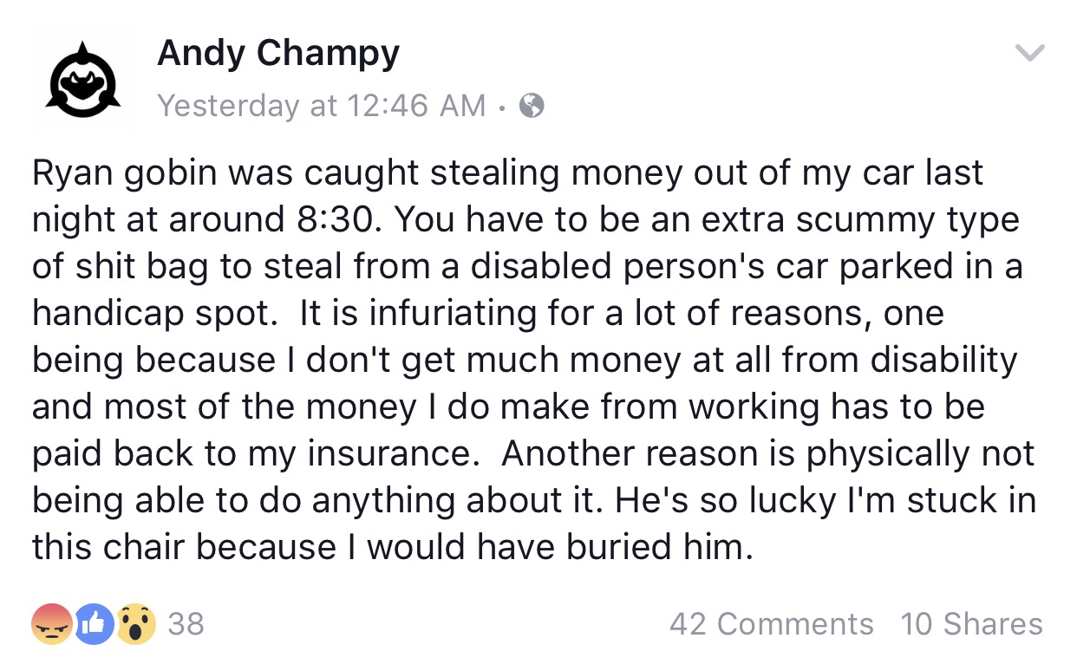Click the globe public privacy icon
This screenshot has height=664, width=1077.
coord(531,106)
